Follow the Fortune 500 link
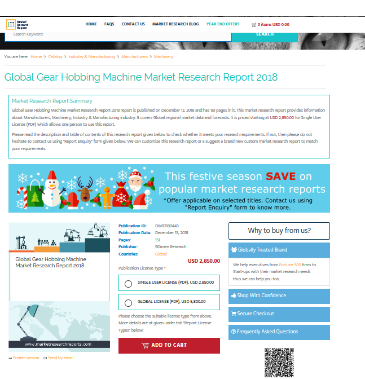The width and height of the screenshot is (365, 379). pyautogui.click(x=290, y=265)
